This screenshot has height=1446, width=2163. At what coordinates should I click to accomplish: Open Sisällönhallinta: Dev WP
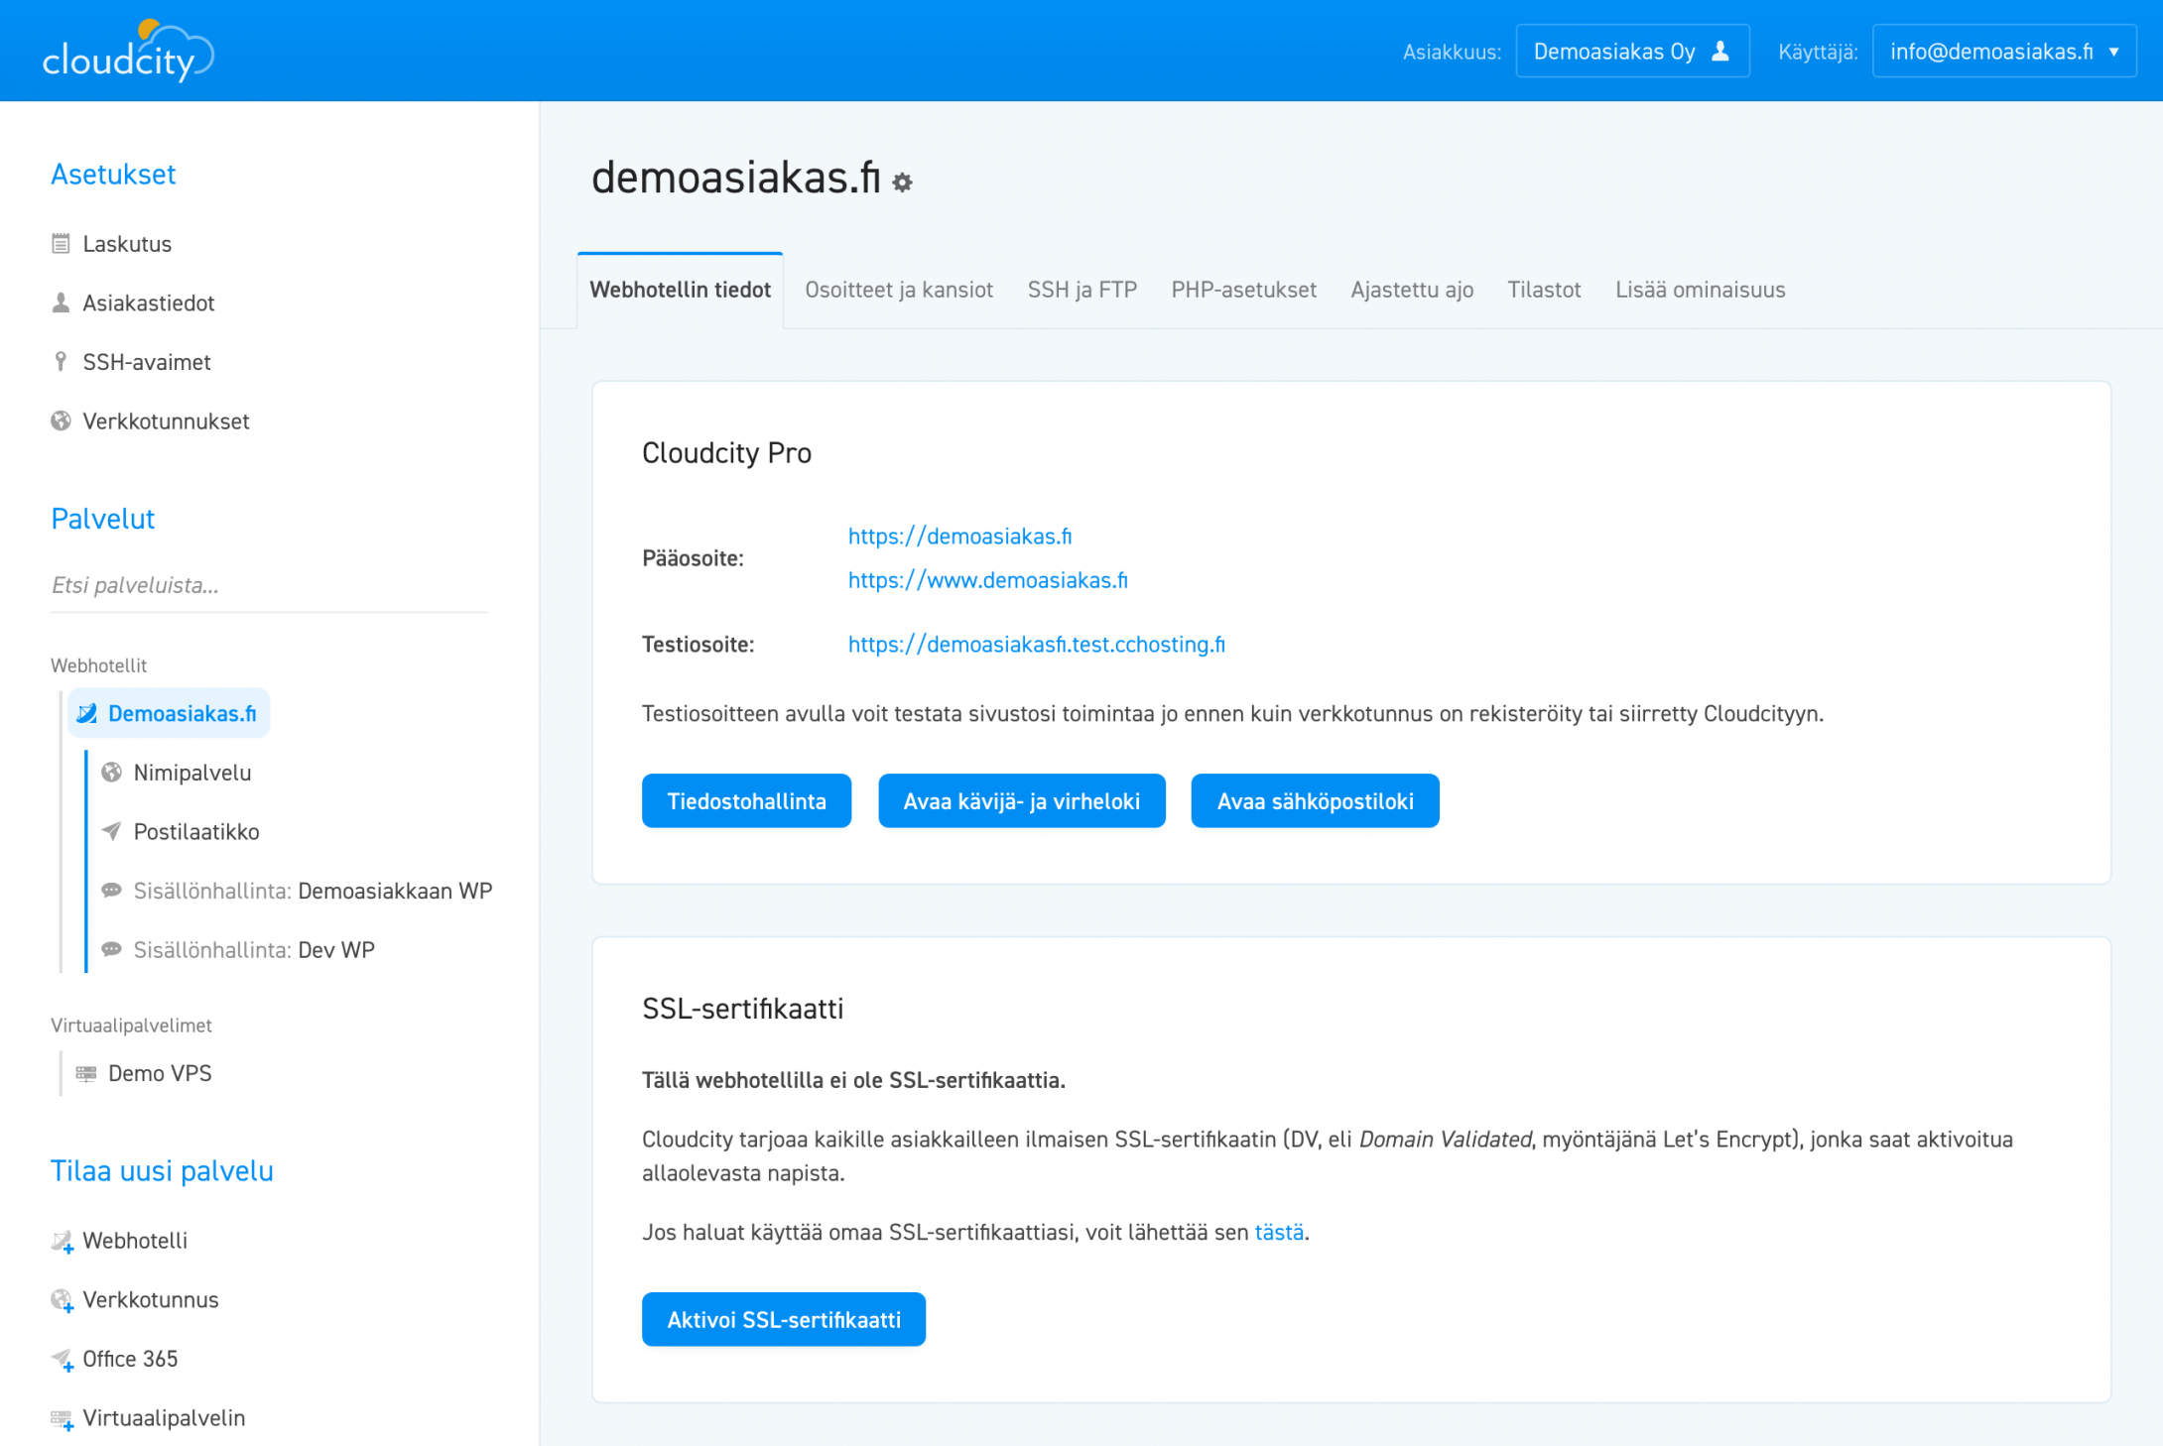coord(254,950)
